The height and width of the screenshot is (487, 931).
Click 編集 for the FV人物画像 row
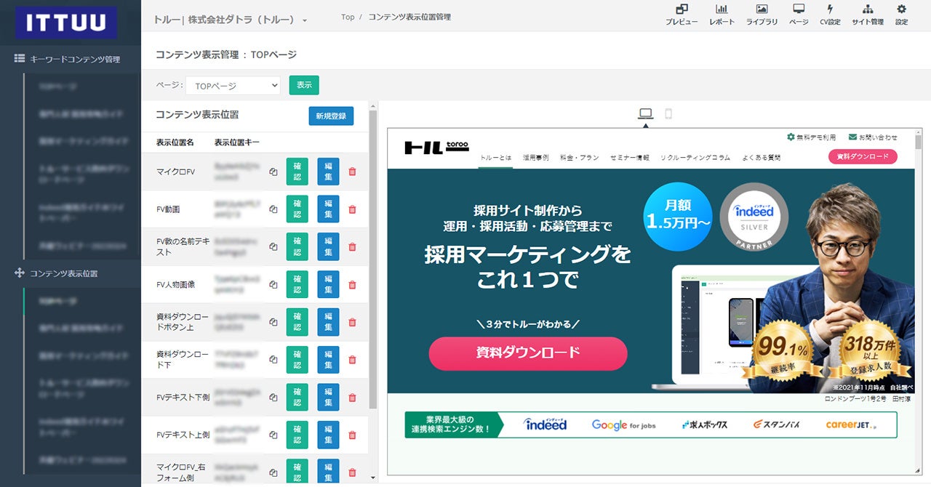tap(328, 285)
